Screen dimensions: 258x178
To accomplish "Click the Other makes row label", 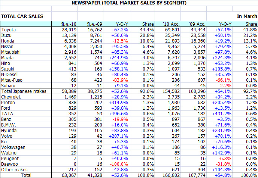I will coord(13,169).
